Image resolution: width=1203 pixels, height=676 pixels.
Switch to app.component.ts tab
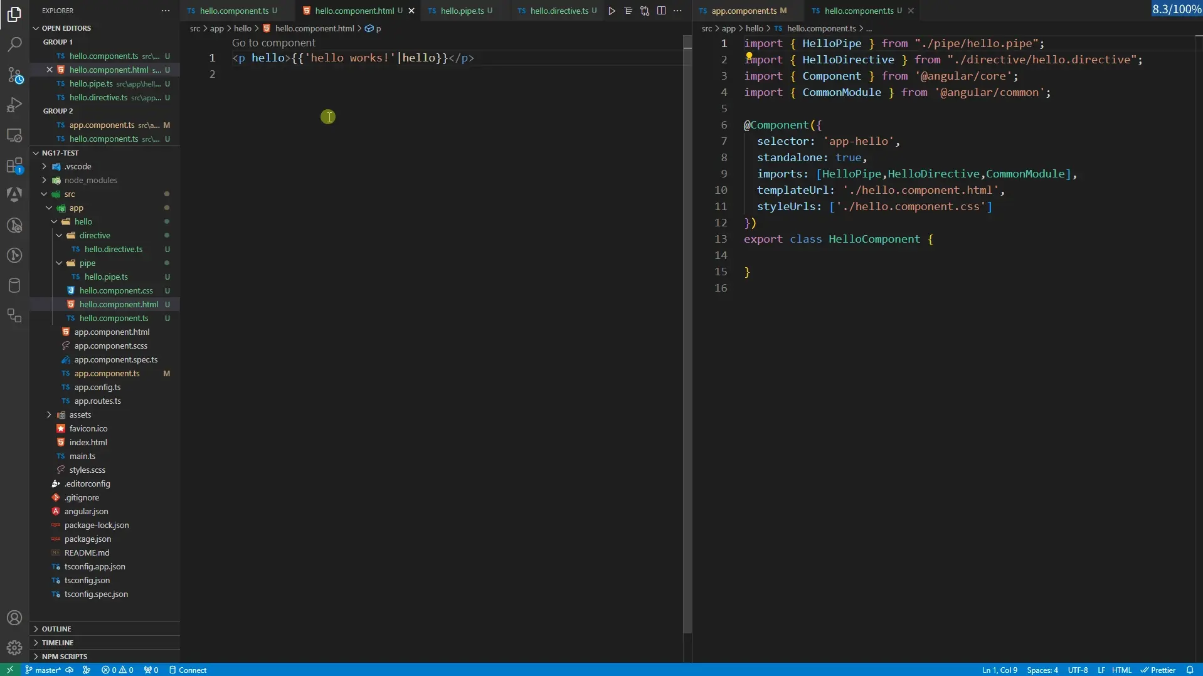(x=743, y=11)
